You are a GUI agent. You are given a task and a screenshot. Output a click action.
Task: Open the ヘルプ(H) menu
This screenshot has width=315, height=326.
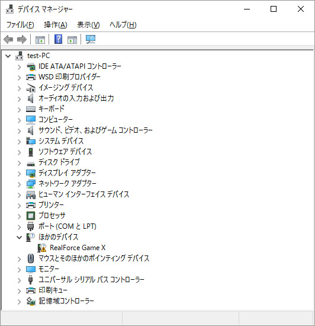(123, 25)
